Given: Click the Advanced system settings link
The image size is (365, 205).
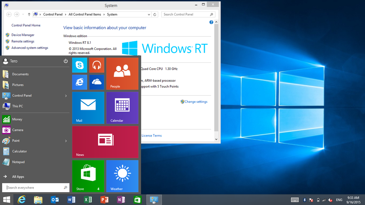Looking at the screenshot, I should coord(30,48).
